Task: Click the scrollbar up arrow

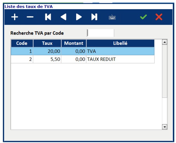Action: [165, 42]
